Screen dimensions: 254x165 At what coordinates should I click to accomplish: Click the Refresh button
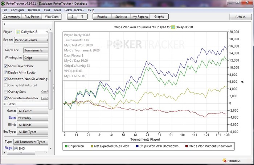click(240, 17)
